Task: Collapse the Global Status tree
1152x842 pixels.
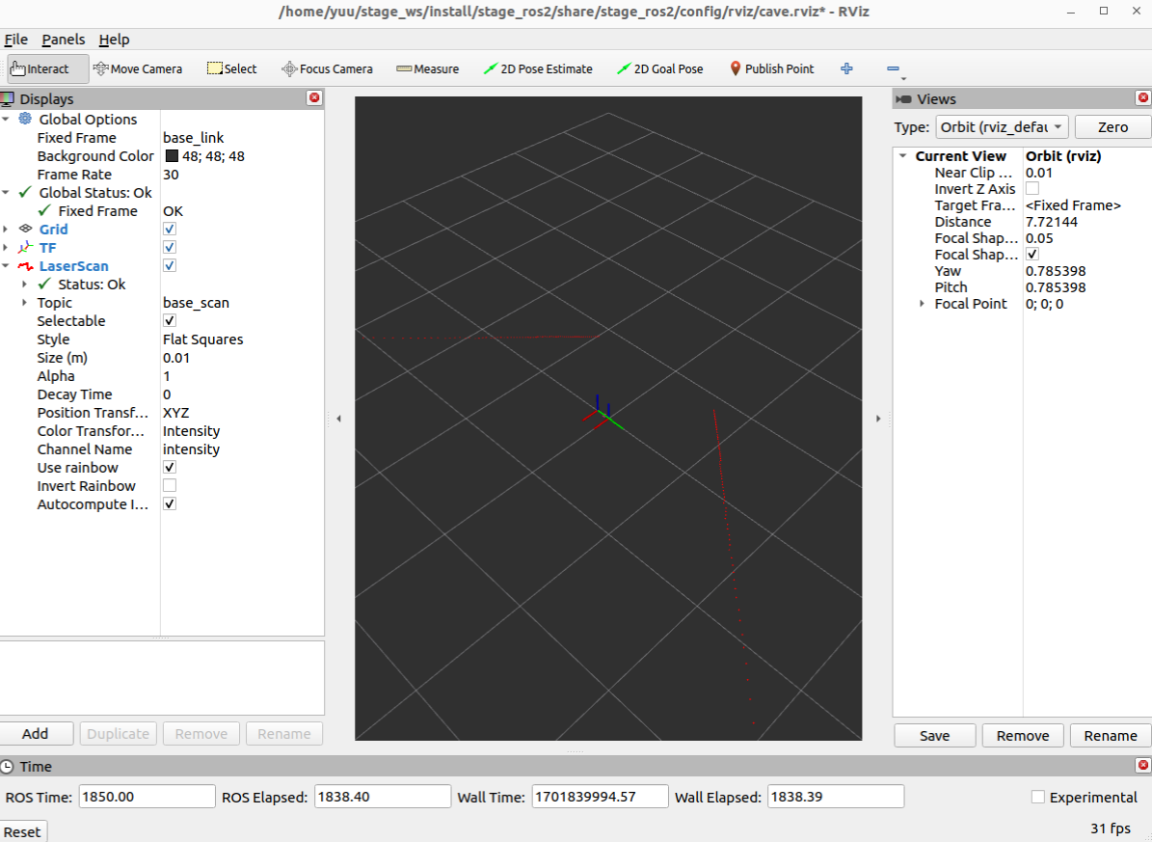Action: point(6,192)
